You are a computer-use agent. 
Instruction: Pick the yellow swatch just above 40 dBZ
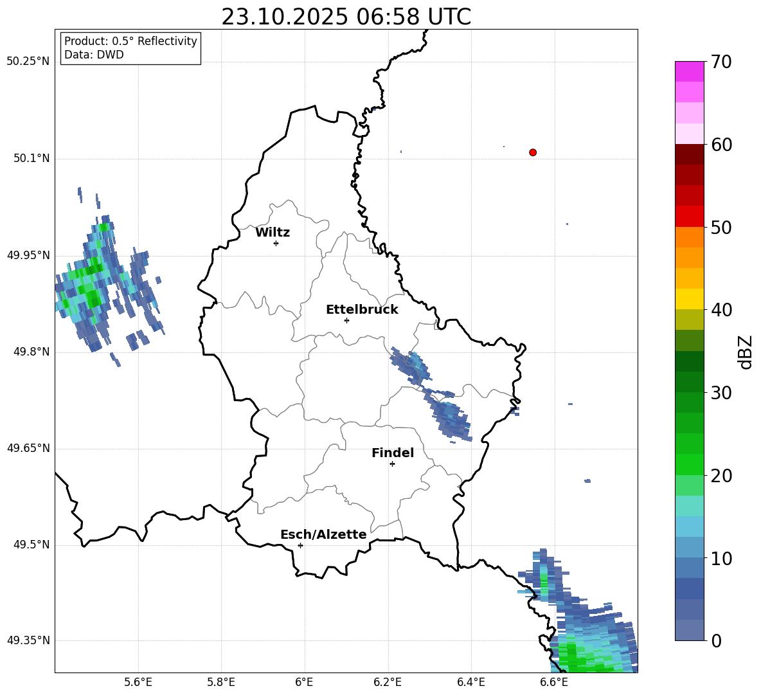(x=689, y=299)
